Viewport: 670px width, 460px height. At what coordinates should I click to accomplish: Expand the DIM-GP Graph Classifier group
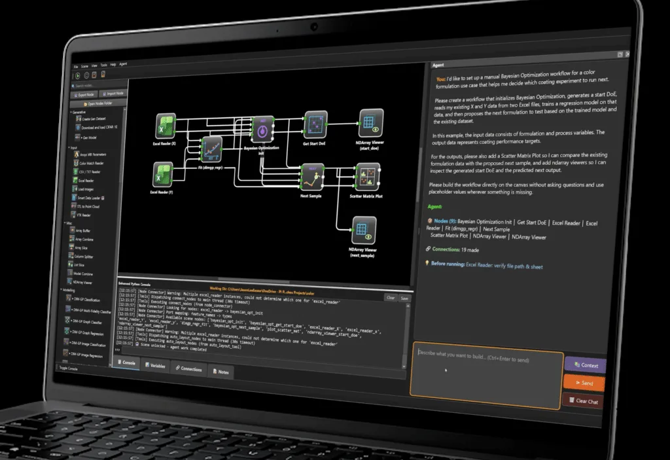pos(71,321)
